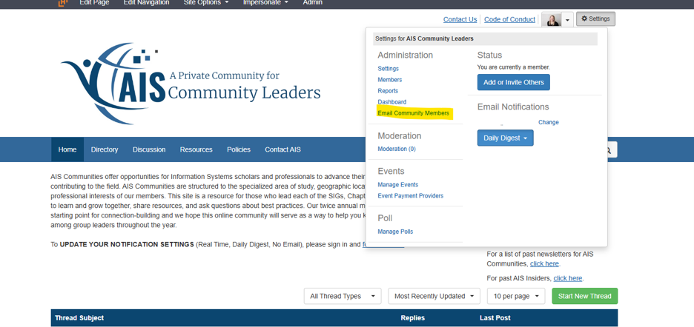Click 'You are currently a member.' status text
694x327 pixels.
513,67
